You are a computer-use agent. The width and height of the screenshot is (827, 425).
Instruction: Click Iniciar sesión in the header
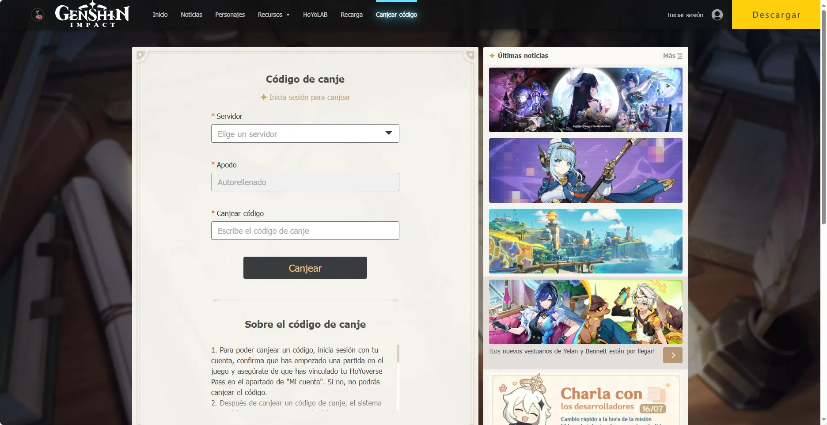[685, 15]
